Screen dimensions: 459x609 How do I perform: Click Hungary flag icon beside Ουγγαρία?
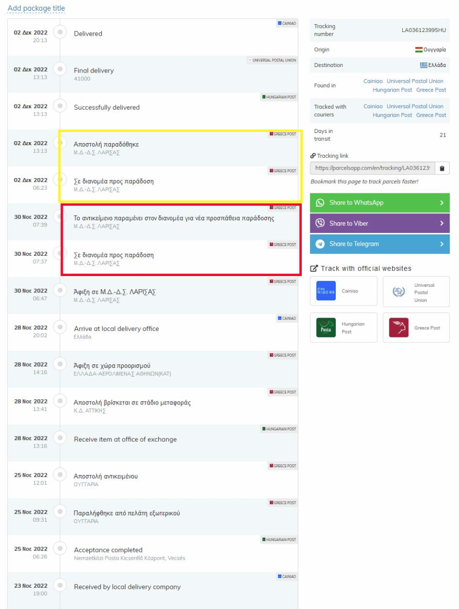tap(419, 50)
